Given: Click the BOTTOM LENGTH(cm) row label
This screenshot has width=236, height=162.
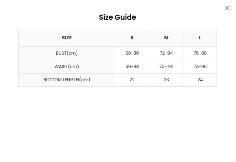Looking at the screenshot, I should [67, 80].
